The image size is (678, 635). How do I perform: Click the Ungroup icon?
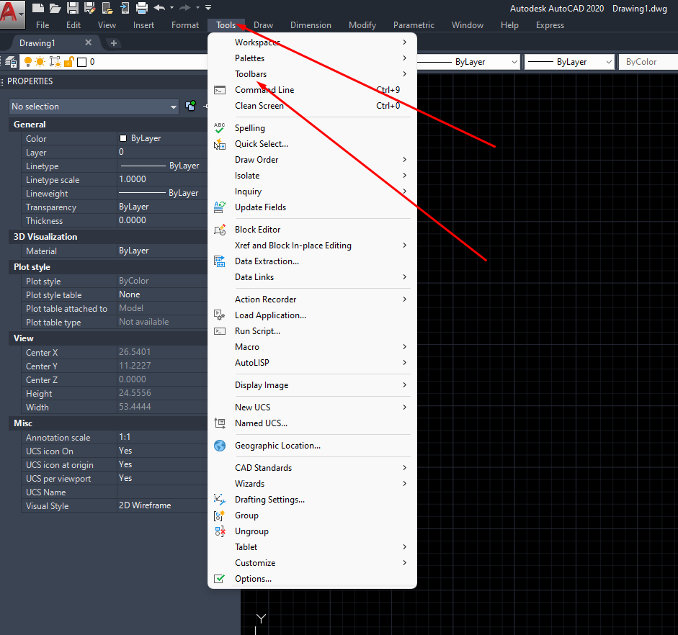(x=220, y=531)
